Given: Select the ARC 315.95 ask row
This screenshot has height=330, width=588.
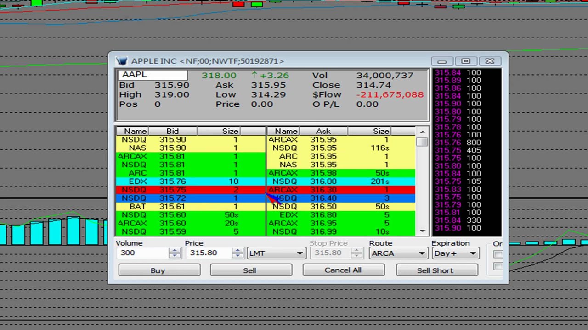Looking at the screenshot, I should coord(341,156).
